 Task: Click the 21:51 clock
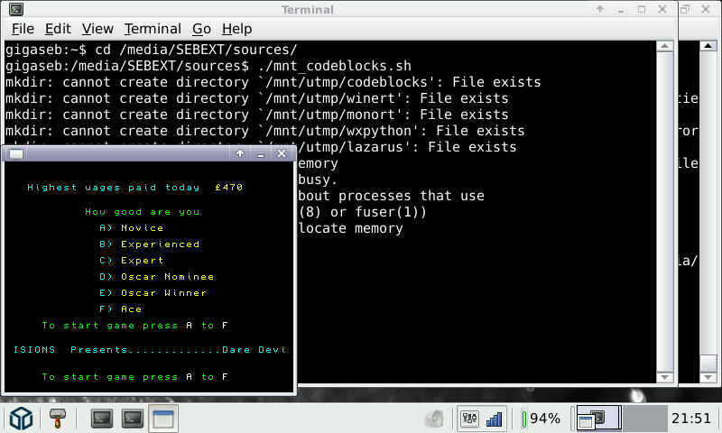point(693,419)
